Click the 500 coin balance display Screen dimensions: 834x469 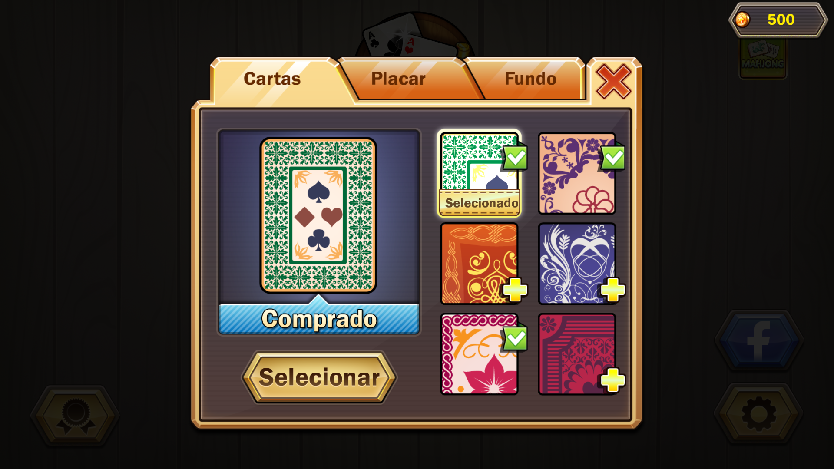tap(778, 20)
